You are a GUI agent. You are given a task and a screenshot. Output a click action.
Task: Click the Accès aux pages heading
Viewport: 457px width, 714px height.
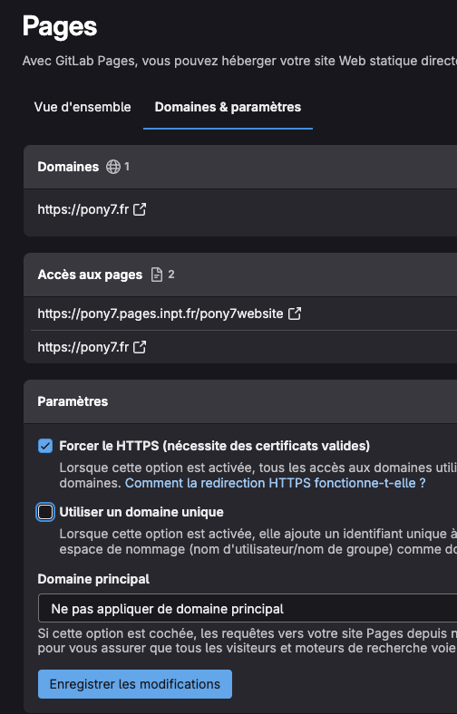pyautogui.click(x=90, y=275)
